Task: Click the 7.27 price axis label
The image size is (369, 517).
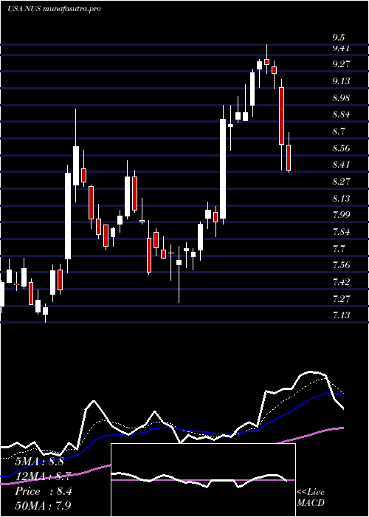Action: pyautogui.click(x=341, y=298)
